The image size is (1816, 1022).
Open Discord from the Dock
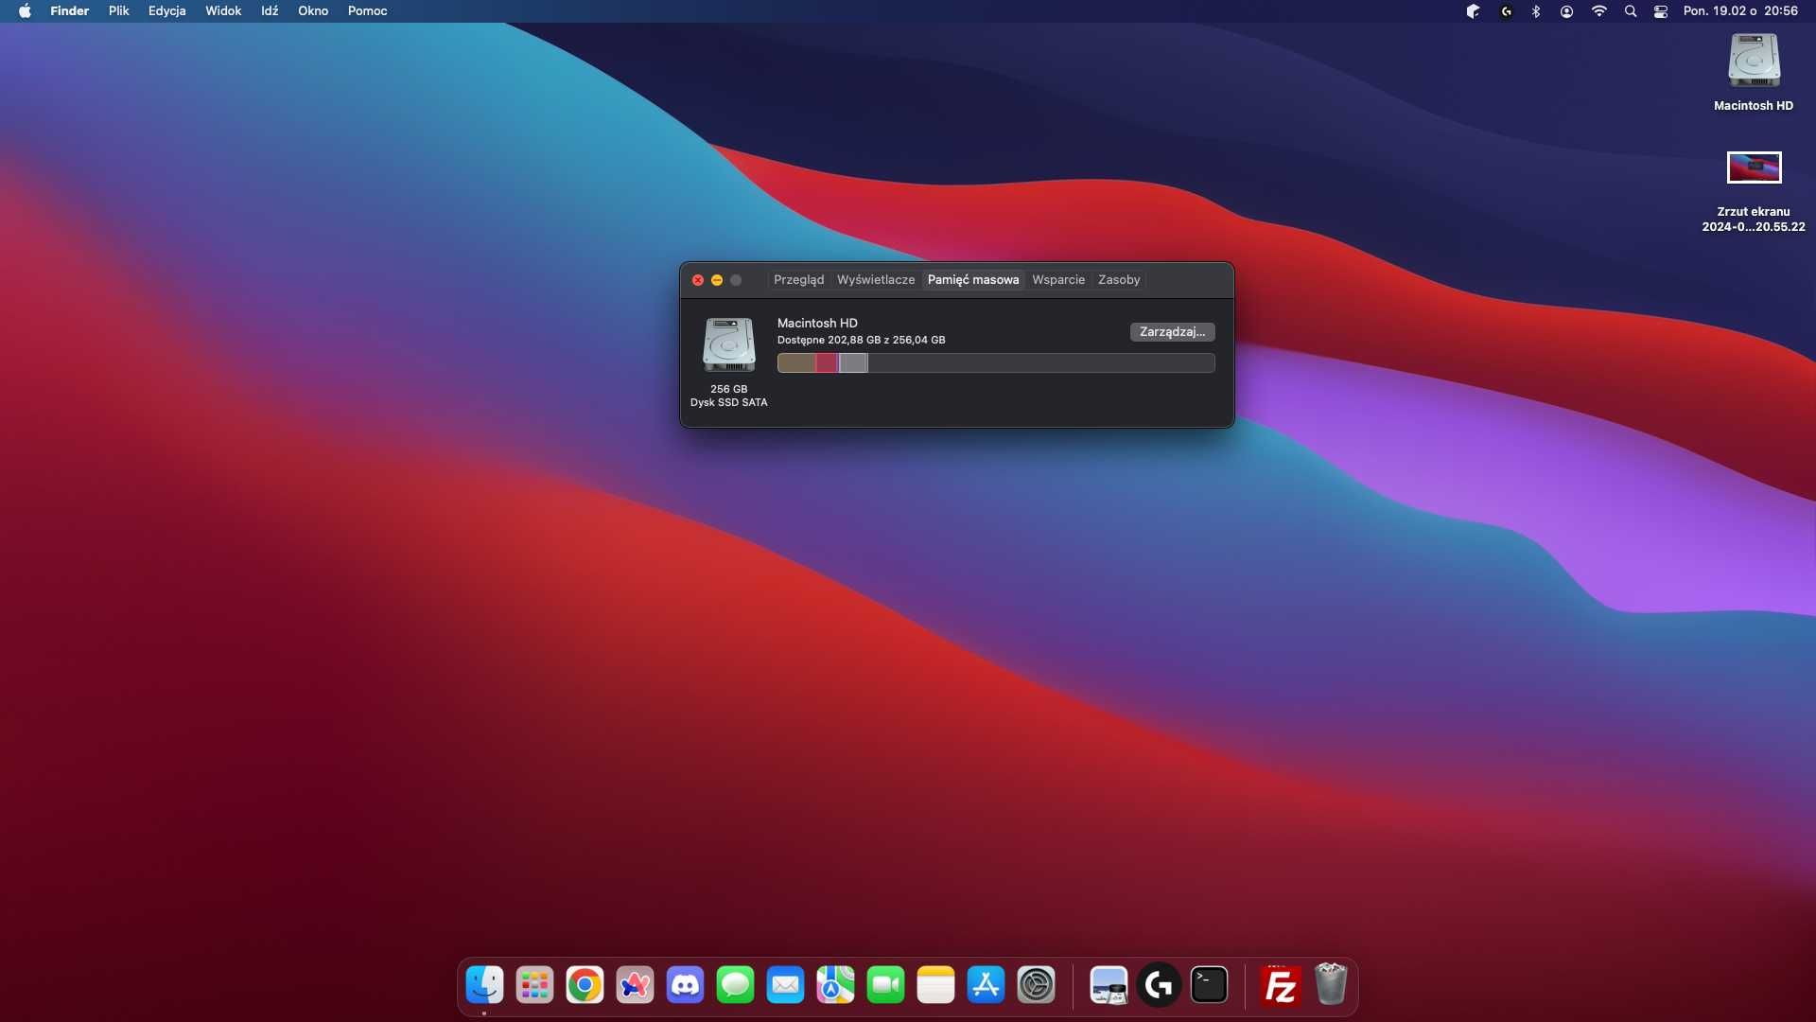(685, 985)
